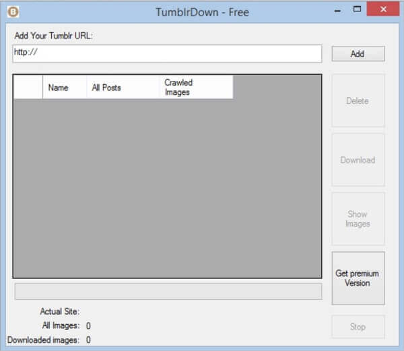Viewport: 404px width, 351px height.
Task: Click the Downloaded images label
Action: pyautogui.click(x=43, y=340)
